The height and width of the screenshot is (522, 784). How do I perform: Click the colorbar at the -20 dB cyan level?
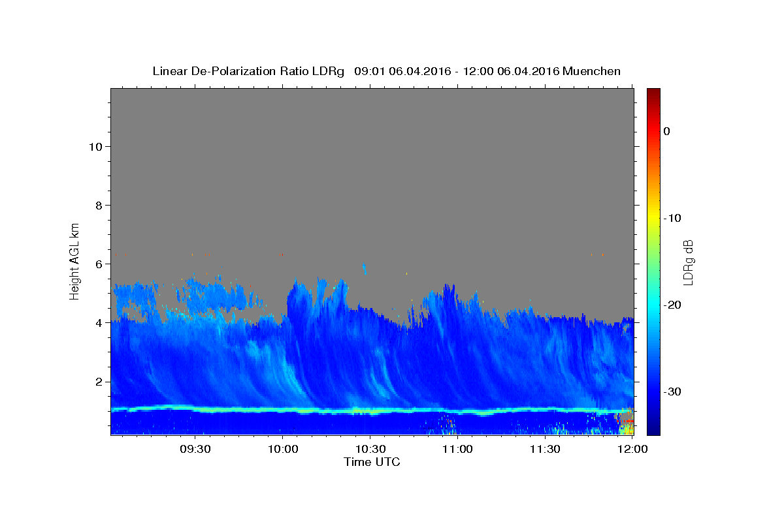653,305
